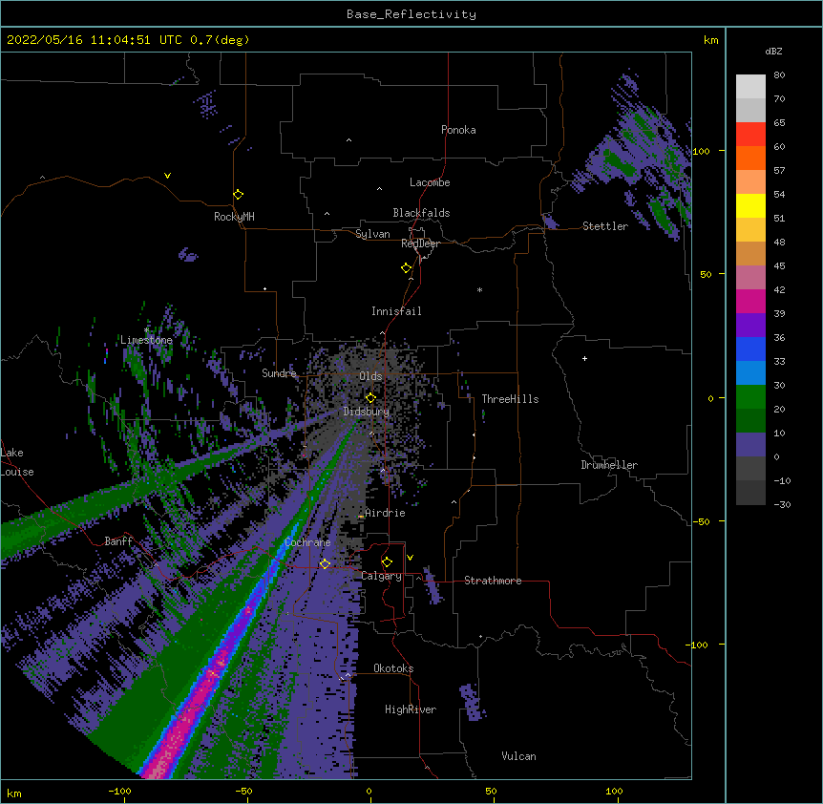Viewport: 823px width, 804px height.
Task: Click the yellow station marker south of RedDeer
Action: click(x=407, y=267)
